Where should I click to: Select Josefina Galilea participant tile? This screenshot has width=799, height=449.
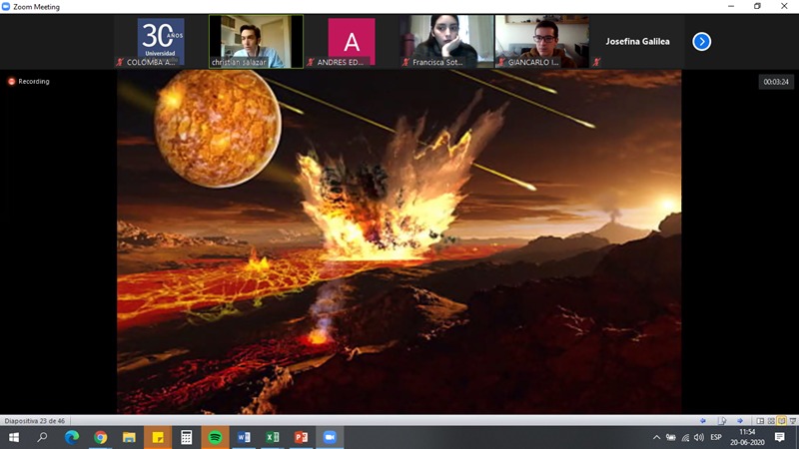coord(637,42)
